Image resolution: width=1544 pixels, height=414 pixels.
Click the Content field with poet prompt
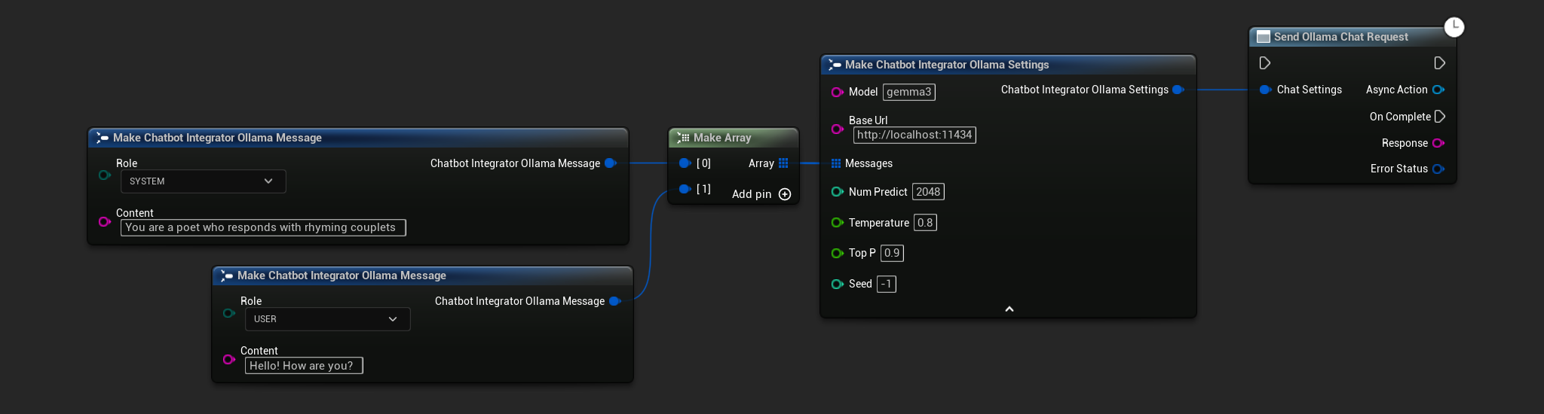[x=262, y=227]
